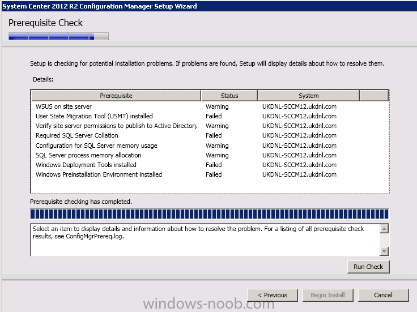Screen dimensions: 417x312
Task: Click the system name in WSUS row
Action: [299, 106]
